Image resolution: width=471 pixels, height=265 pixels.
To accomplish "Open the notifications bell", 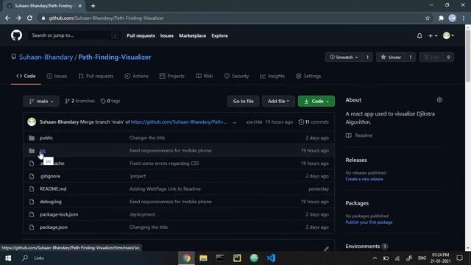I will tap(419, 36).
